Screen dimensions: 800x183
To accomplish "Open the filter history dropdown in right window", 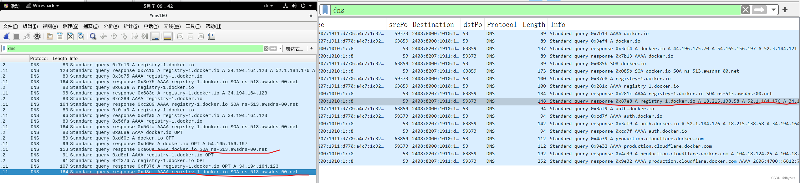I will coord(774,10).
